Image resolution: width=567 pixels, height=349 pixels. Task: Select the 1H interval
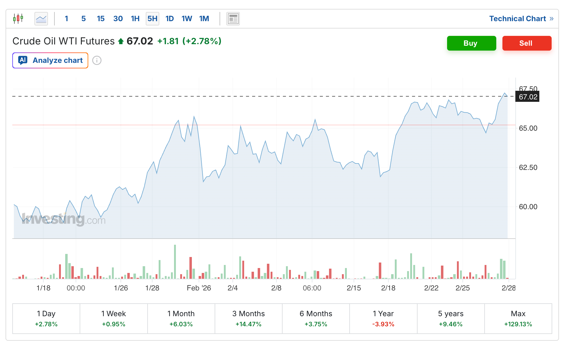(135, 19)
